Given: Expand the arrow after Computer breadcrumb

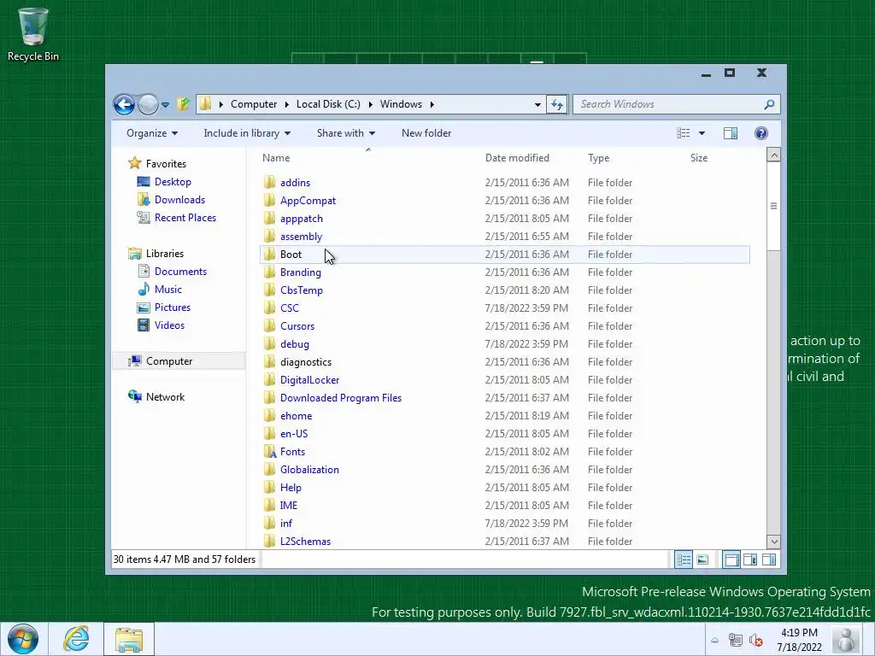Looking at the screenshot, I should (x=287, y=104).
